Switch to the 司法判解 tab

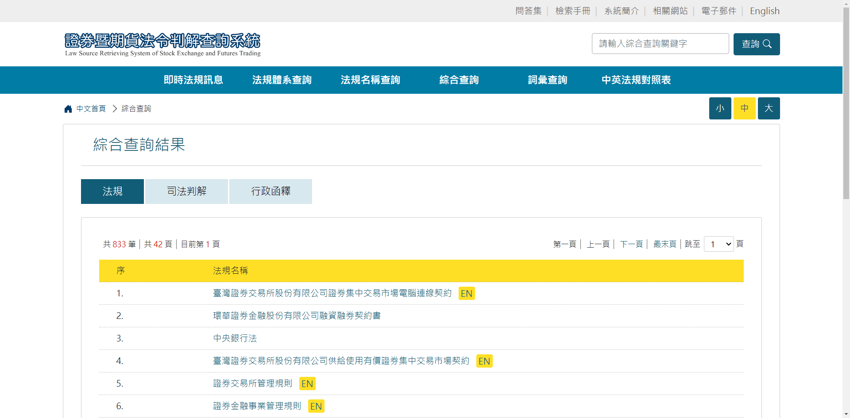point(186,192)
